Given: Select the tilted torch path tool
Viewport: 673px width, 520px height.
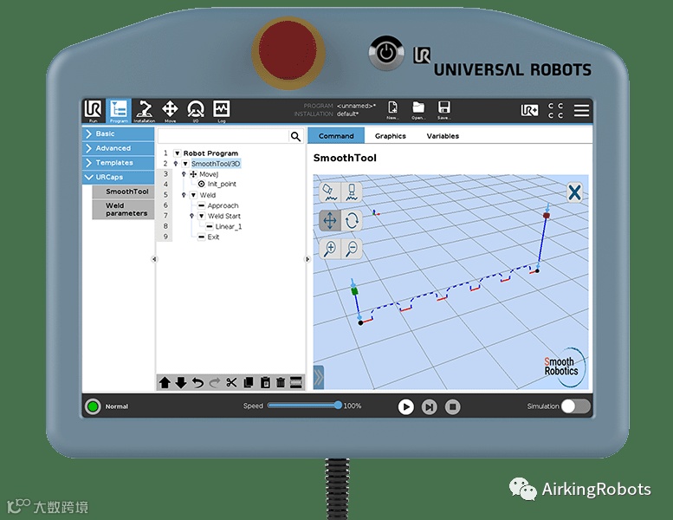Looking at the screenshot, I should [x=330, y=192].
